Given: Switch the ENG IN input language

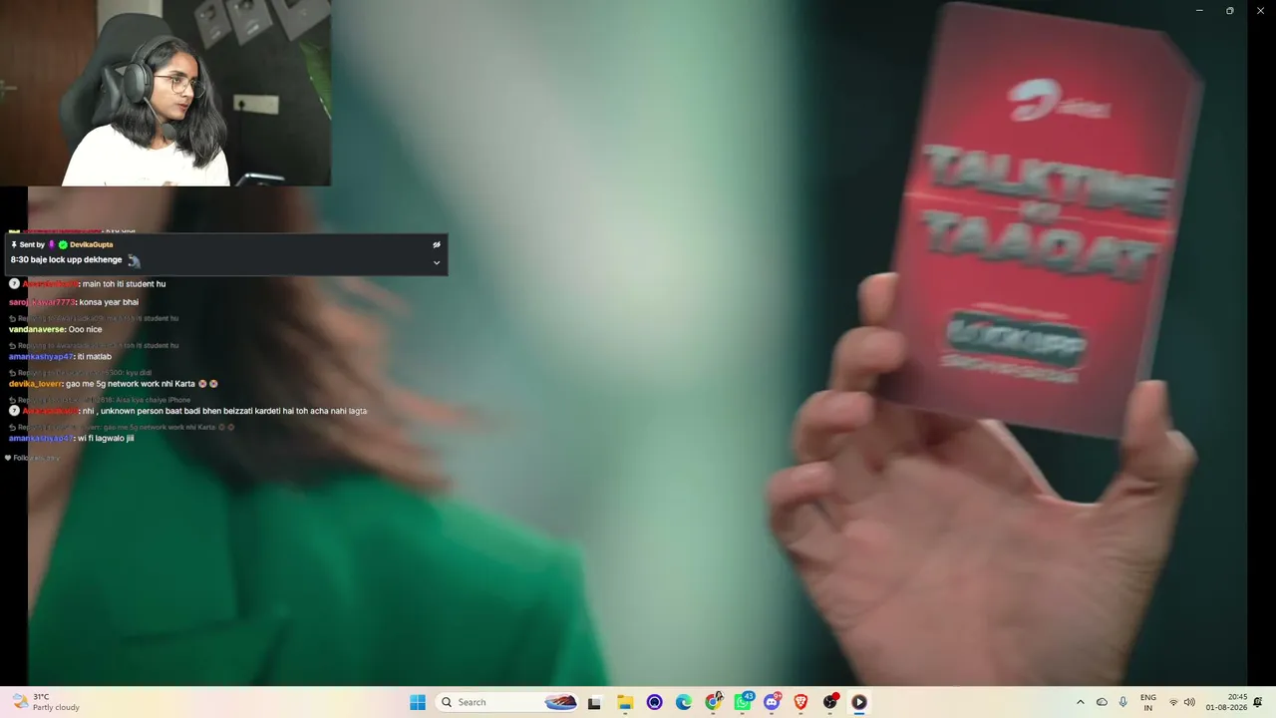Looking at the screenshot, I should coord(1148,702).
